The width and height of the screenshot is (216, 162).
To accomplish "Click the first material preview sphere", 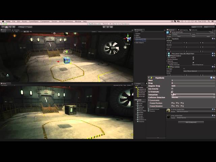I will 168,110.
